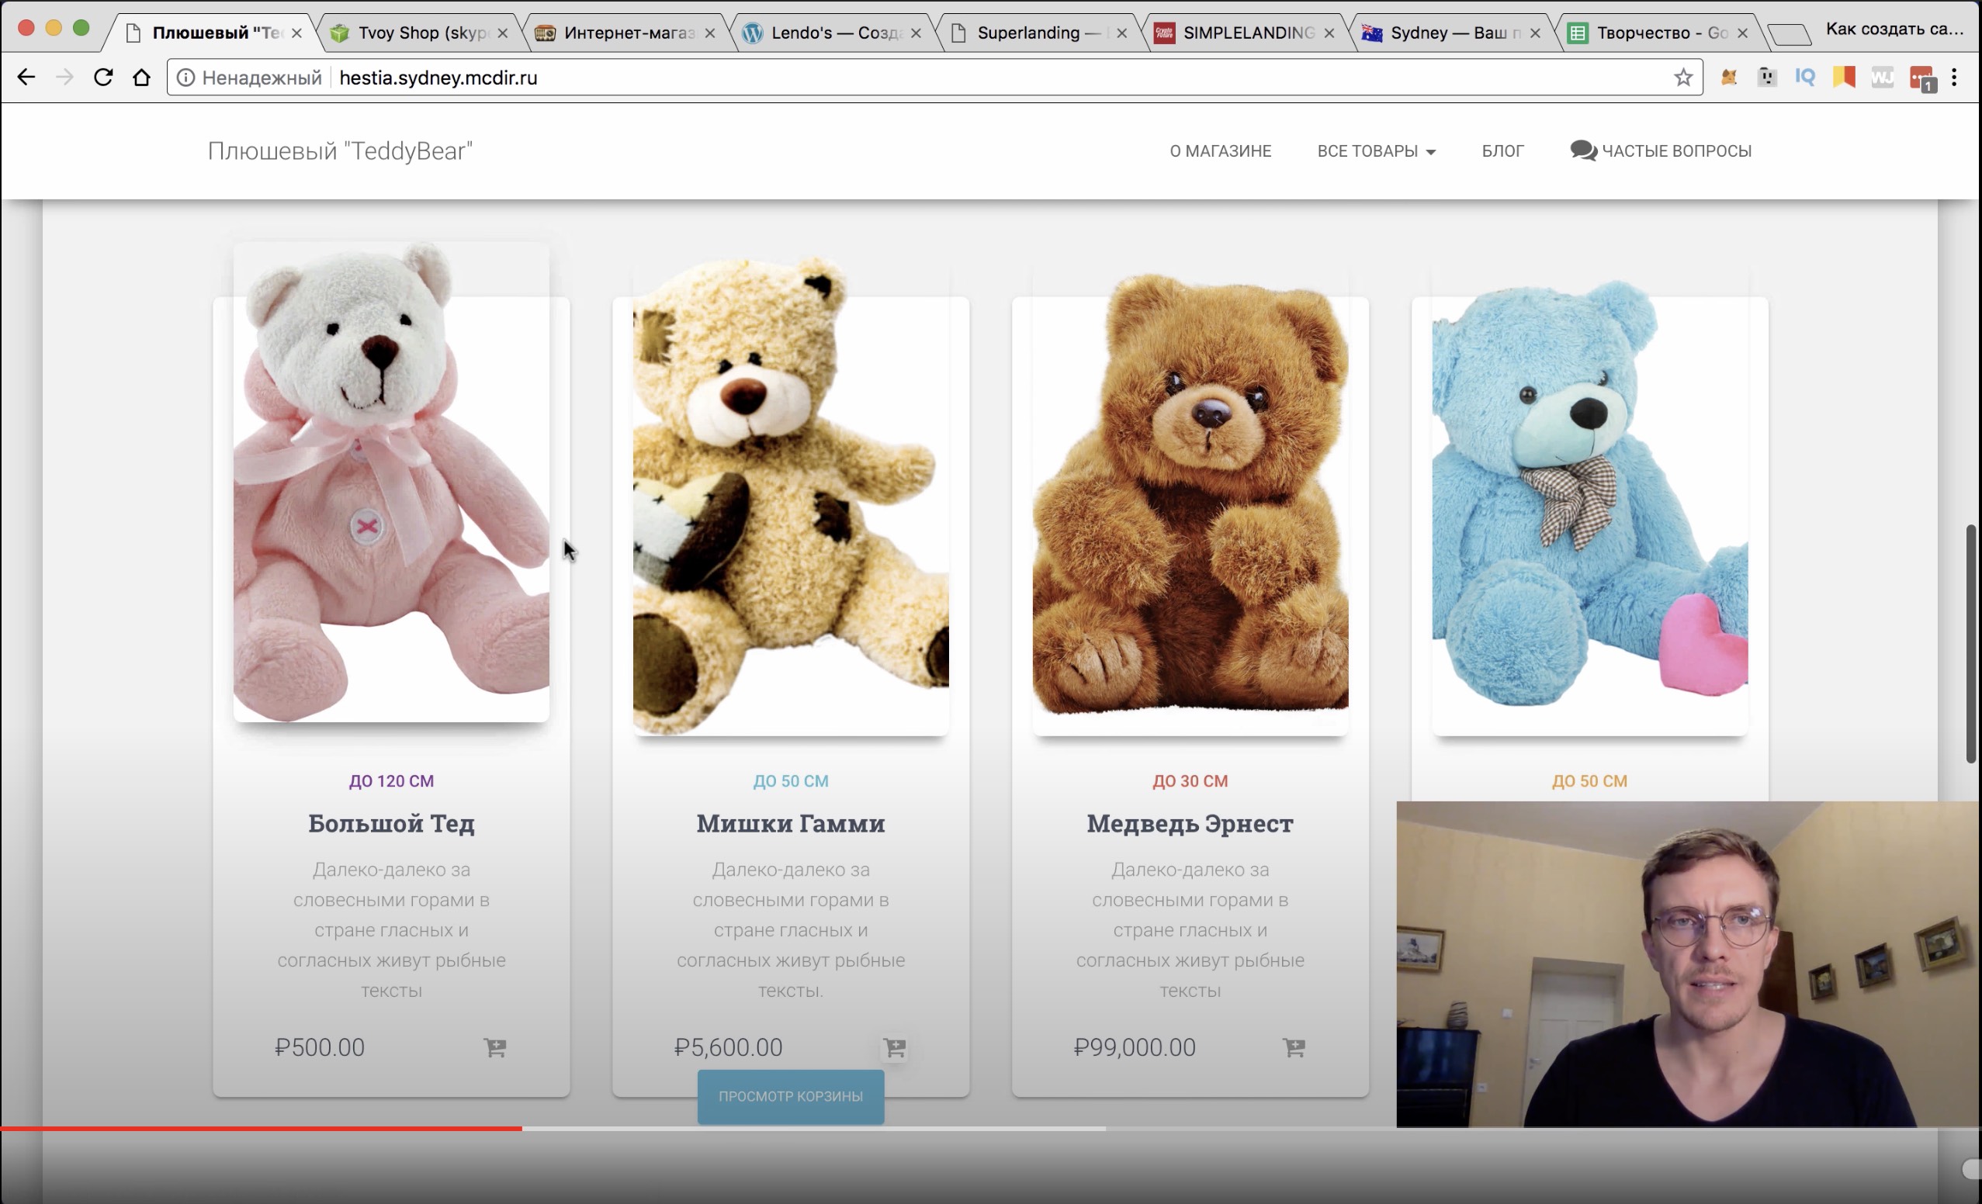Click the Плюшевый "TeddyBear" site title
Image resolution: width=1982 pixels, height=1204 pixels.
340,151
